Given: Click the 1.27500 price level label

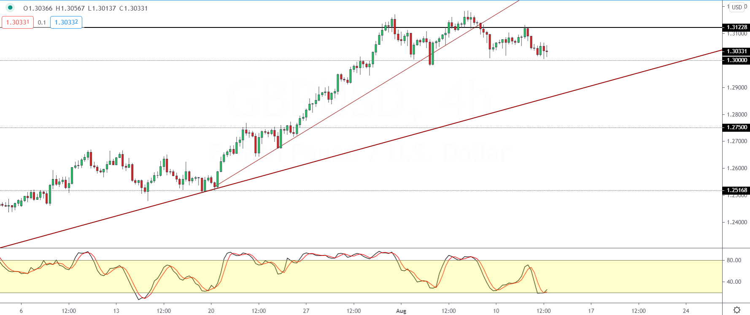Looking at the screenshot, I should point(737,128).
